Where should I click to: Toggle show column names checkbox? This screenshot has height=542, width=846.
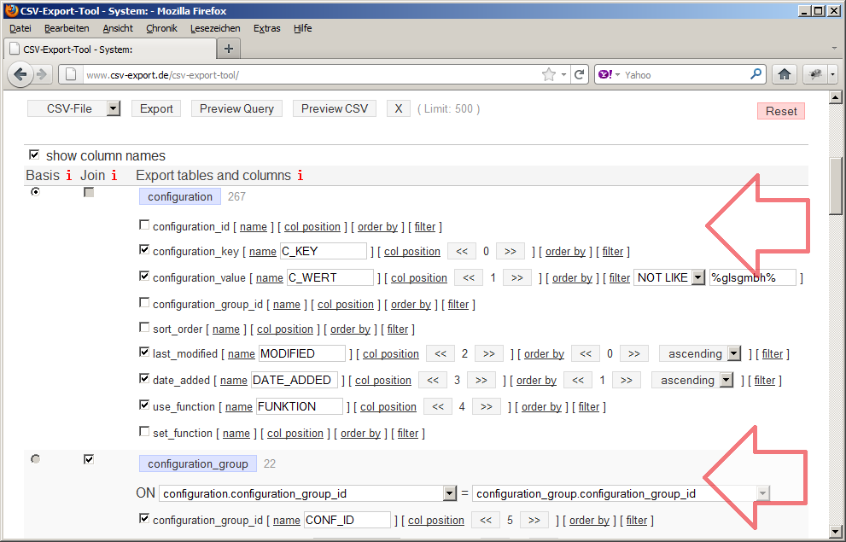34,154
